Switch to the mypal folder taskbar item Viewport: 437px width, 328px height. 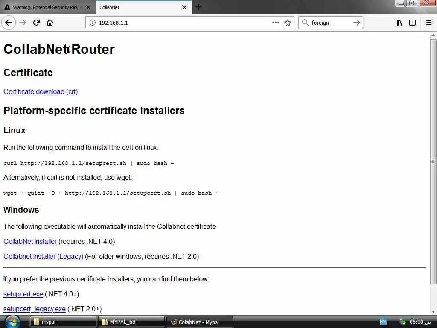pos(63,322)
